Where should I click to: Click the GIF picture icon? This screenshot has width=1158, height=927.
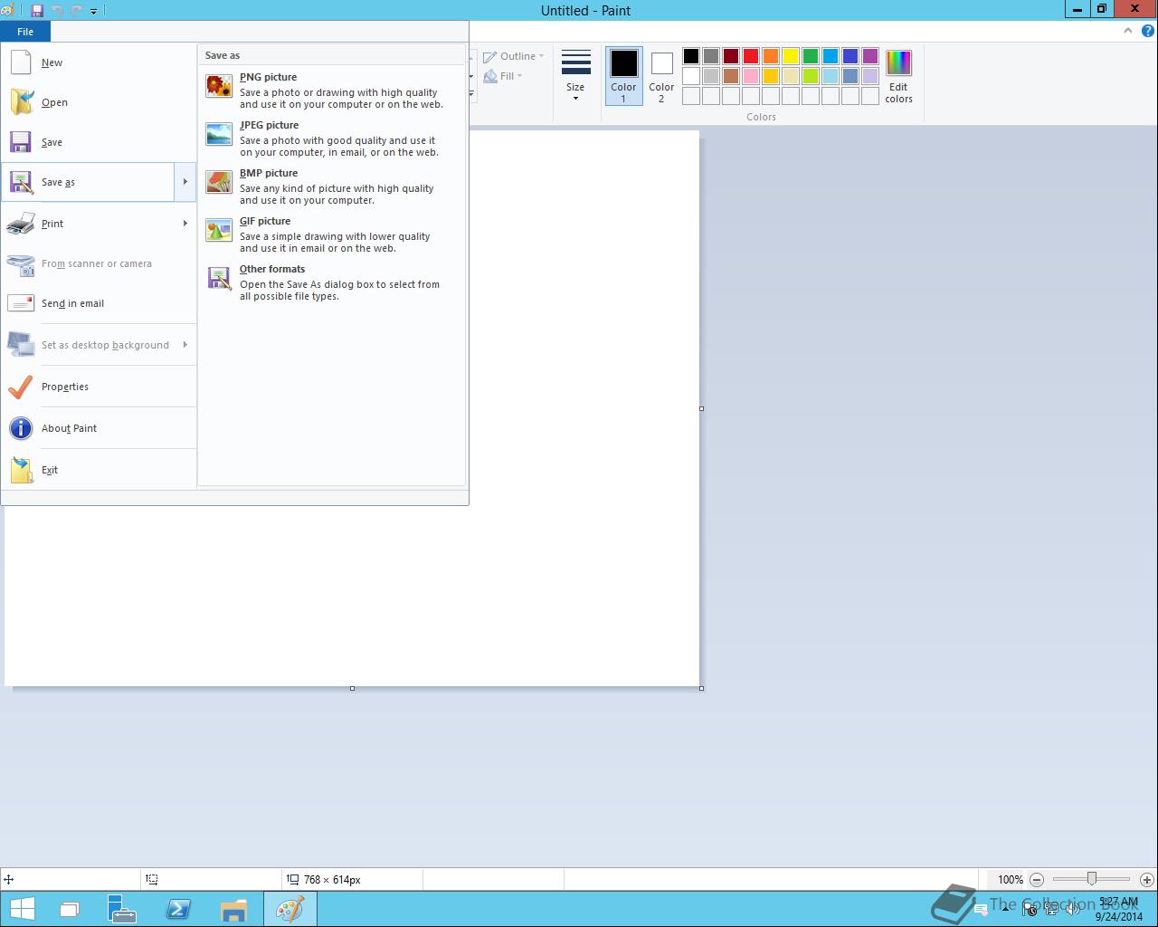pyautogui.click(x=219, y=230)
